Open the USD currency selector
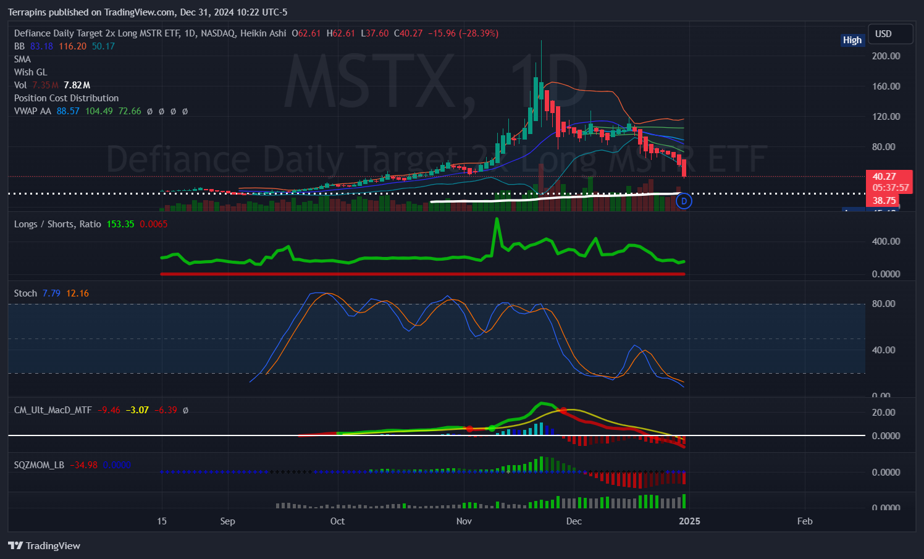This screenshot has height=559, width=924. tap(890, 34)
